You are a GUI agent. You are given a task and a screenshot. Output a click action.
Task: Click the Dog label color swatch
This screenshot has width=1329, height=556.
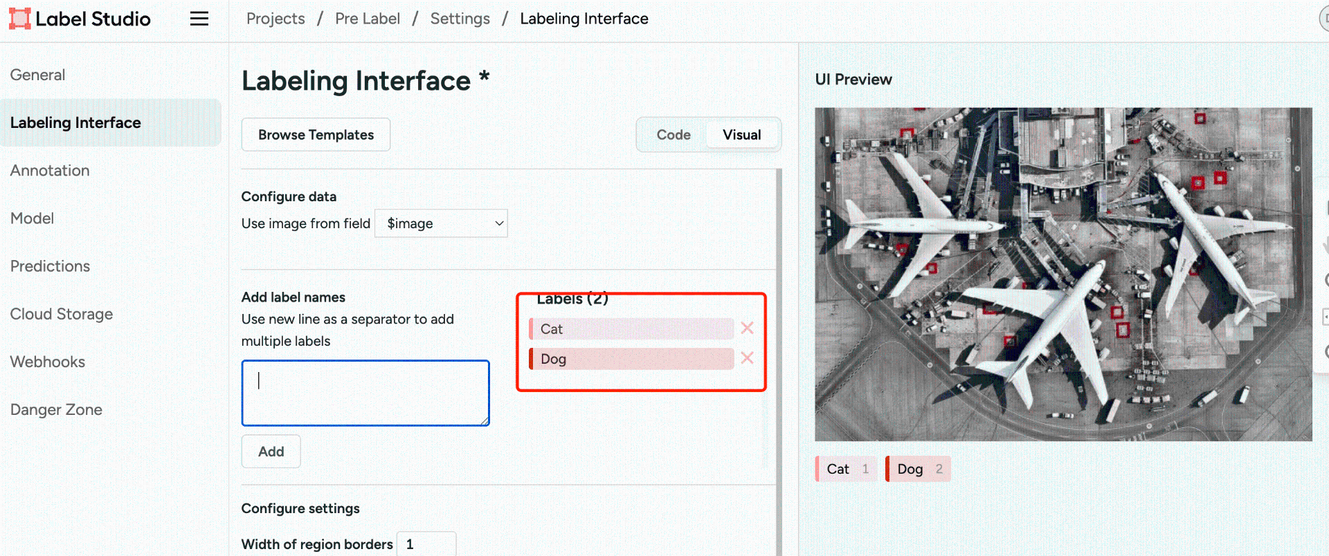531,359
